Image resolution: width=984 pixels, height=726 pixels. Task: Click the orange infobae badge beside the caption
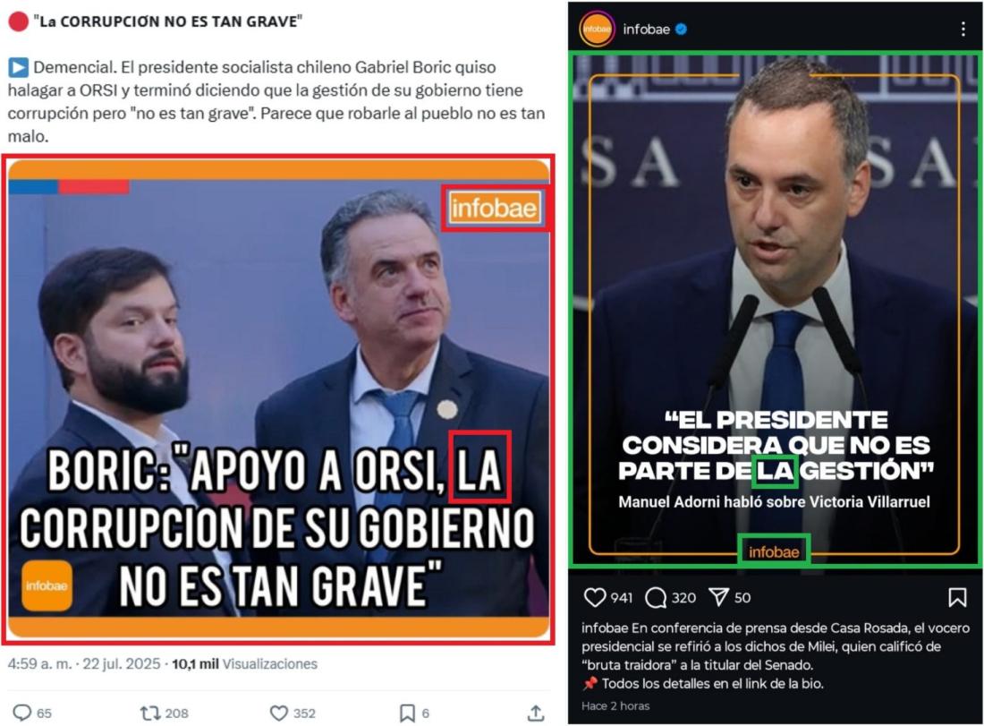pos(47,585)
